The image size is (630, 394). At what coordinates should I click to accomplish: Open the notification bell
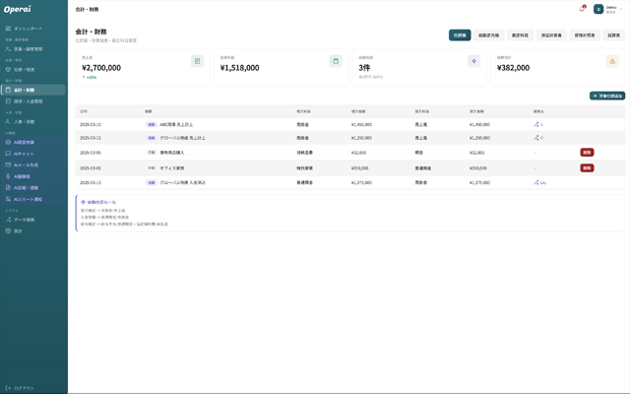click(x=582, y=9)
